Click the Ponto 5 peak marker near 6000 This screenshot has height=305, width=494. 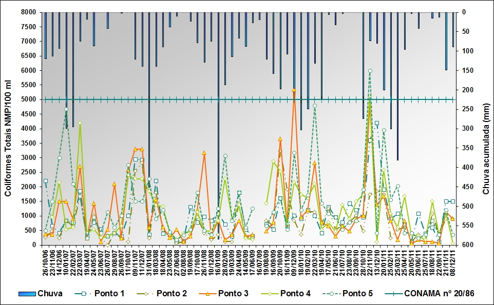coord(370,71)
